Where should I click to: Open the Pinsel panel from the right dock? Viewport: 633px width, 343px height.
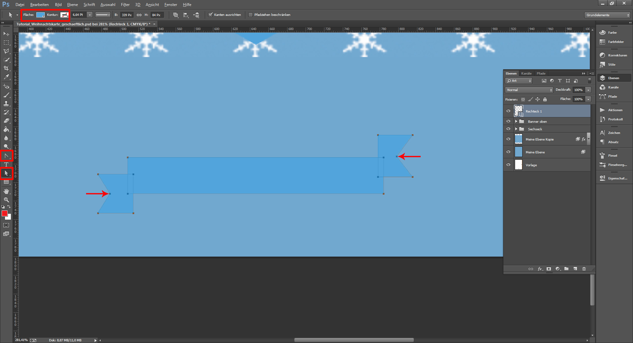[x=613, y=155]
